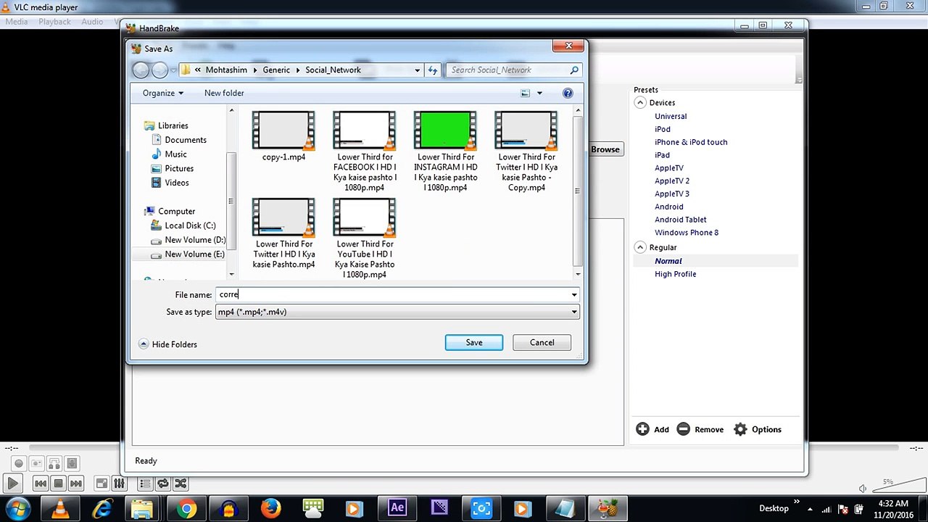Screen dimensions: 928x522
Task: Select the FACEBOOK lower third video file
Action: (365, 151)
